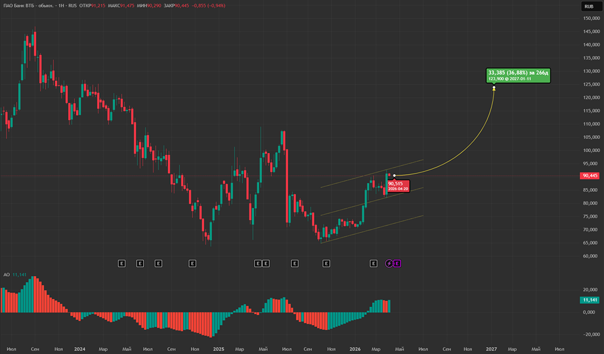Click the ОТКР 91,215 open value
The height and width of the screenshot is (354, 604).
(92, 6)
